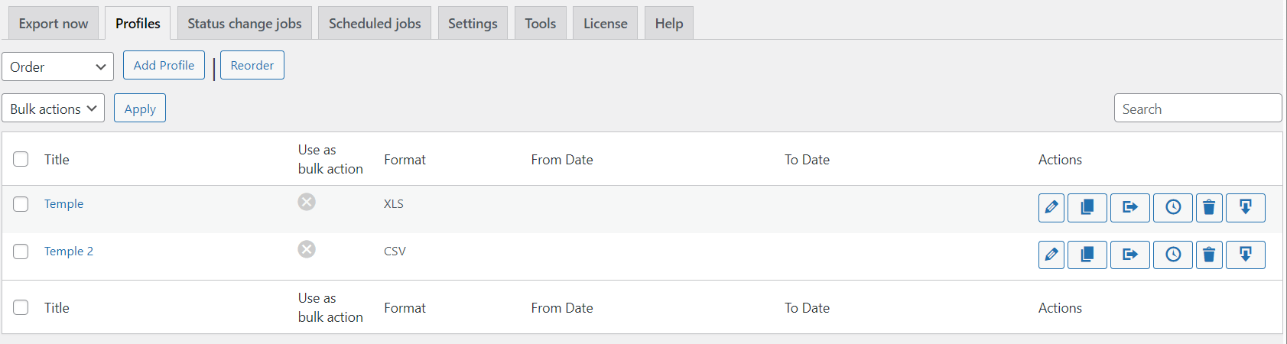
Task: Click the export arrow icon for Temple
Action: (x=1129, y=207)
